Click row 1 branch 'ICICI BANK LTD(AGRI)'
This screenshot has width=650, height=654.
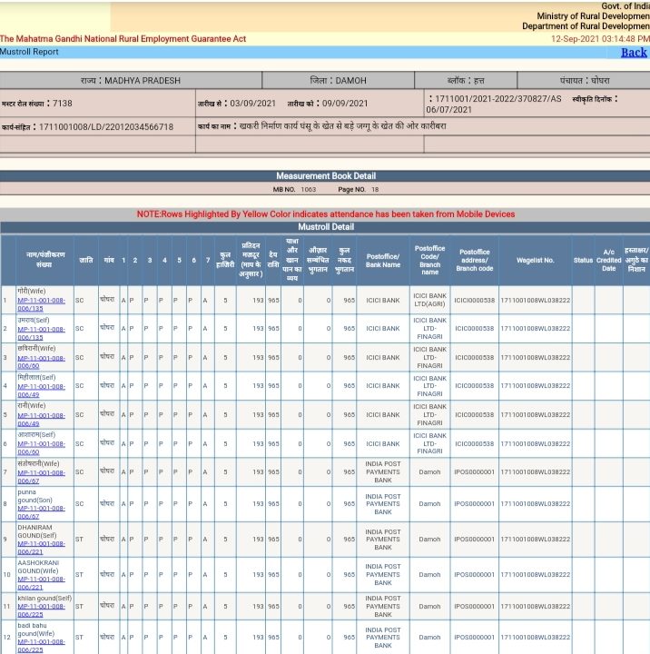point(429,300)
